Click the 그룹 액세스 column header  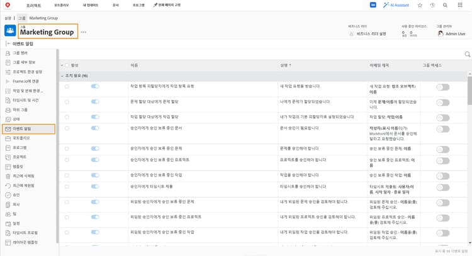click(432, 65)
